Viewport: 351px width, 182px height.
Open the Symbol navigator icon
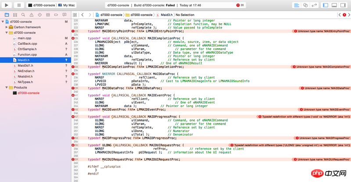(x=14, y=15)
